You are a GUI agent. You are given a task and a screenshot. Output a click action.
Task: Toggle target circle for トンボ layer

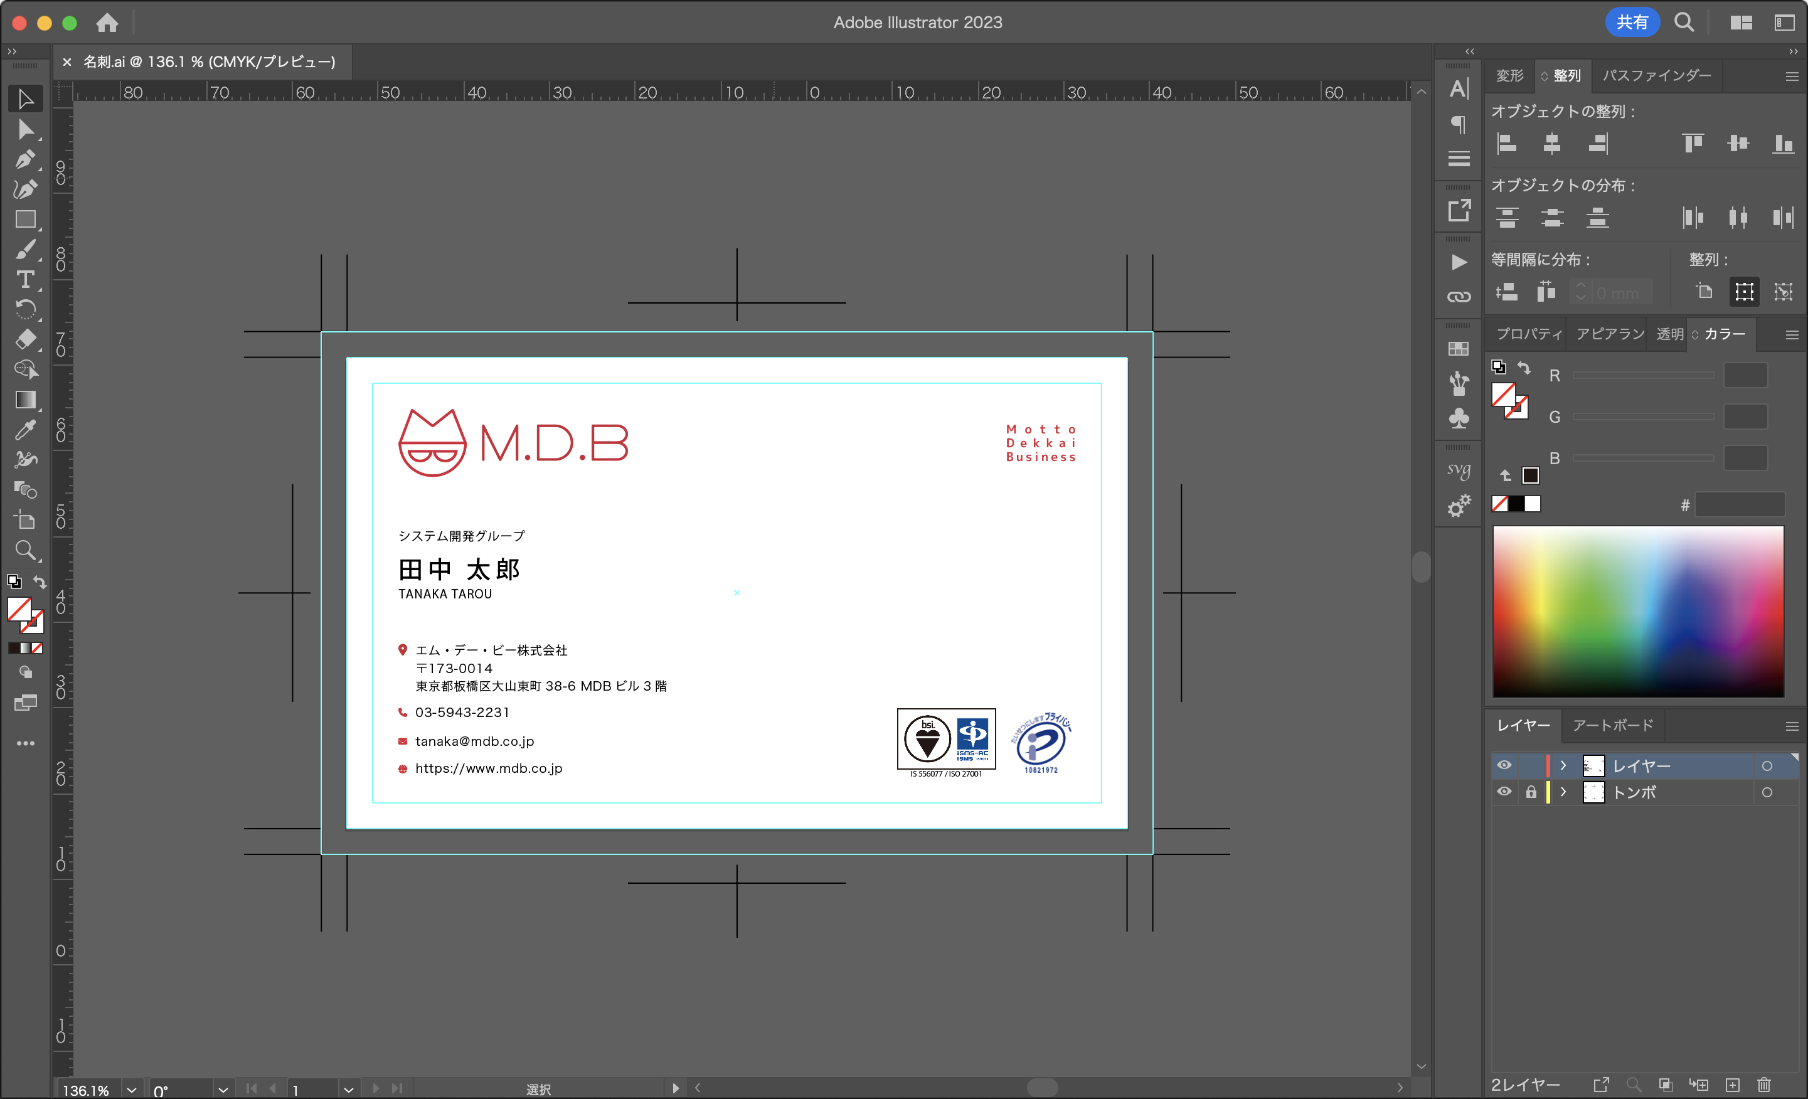(1767, 792)
